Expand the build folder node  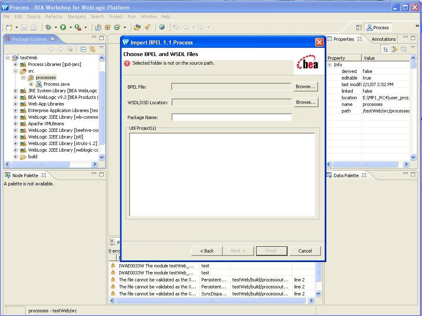(x=16, y=157)
